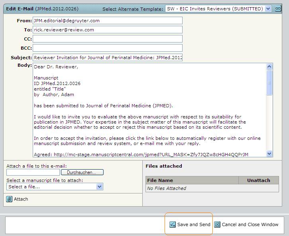Click the paperclip Attach icon

(x=9, y=199)
